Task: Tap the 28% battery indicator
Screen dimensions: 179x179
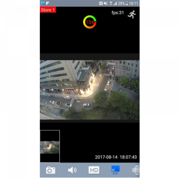Action: pyautogui.click(x=123, y=3)
